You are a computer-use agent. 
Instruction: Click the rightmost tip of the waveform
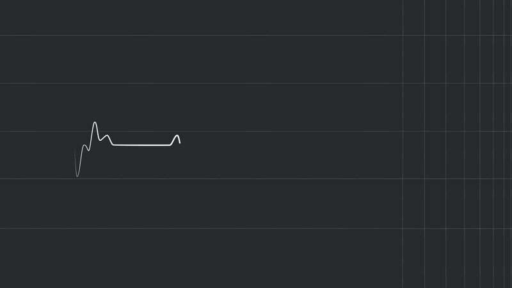click(x=180, y=143)
